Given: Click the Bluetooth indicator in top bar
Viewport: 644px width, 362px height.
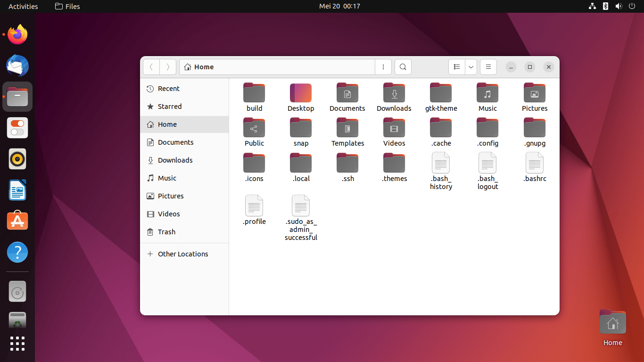Looking at the screenshot, I should coord(606,6).
